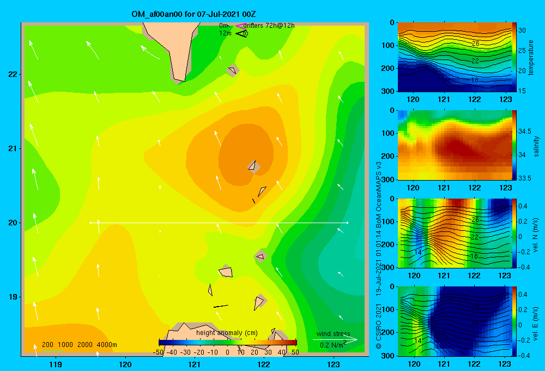Click the 'drifters 72h@12h' legend text
The width and height of the screenshot is (545, 371).
pyautogui.click(x=269, y=26)
